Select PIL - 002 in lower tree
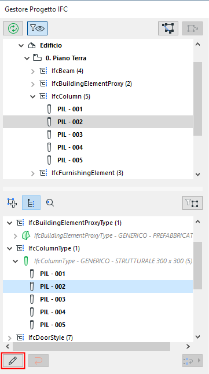 pyautogui.click(x=98, y=286)
